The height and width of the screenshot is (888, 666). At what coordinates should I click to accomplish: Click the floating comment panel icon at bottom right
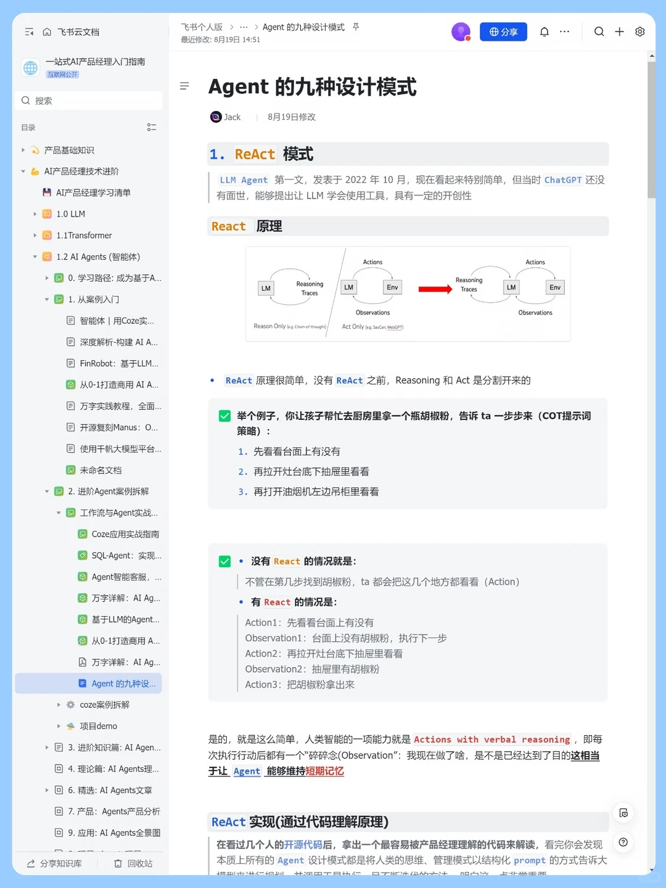click(623, 813)
